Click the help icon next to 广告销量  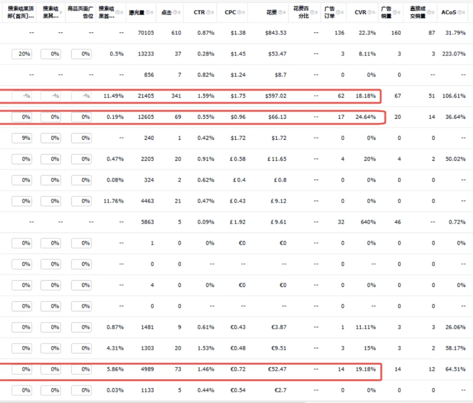[395, 12]
